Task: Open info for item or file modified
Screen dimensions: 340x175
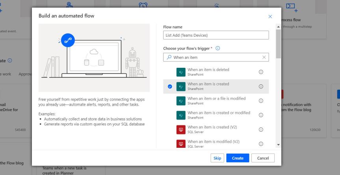Action: tap(261, 101)
